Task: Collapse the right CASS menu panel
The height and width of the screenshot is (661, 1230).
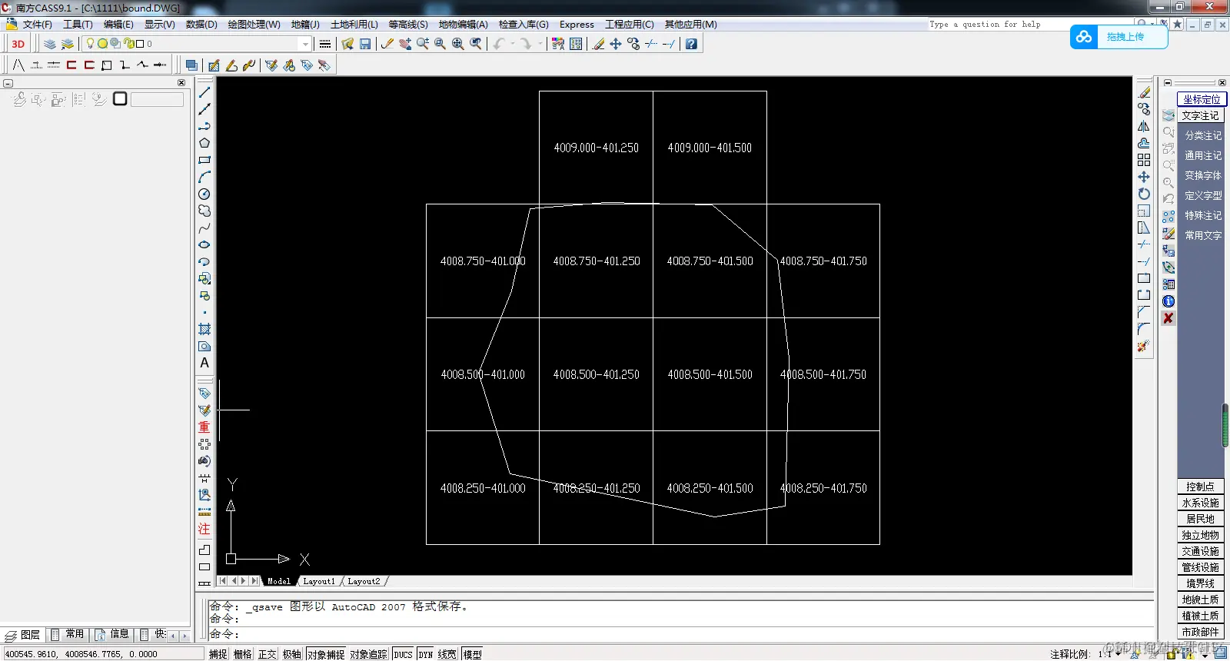Action: 1168,82
